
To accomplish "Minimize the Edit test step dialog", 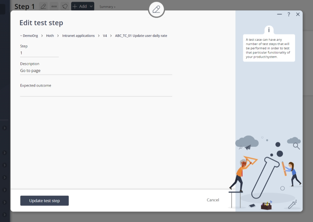I will tap(280, 14).
